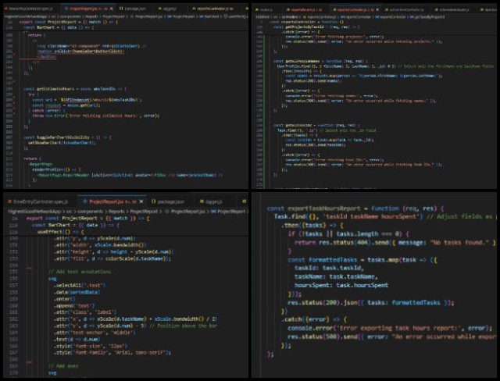Click the React file icon on the bottom-left ProjectReport.jsx tab

point(86,201)
